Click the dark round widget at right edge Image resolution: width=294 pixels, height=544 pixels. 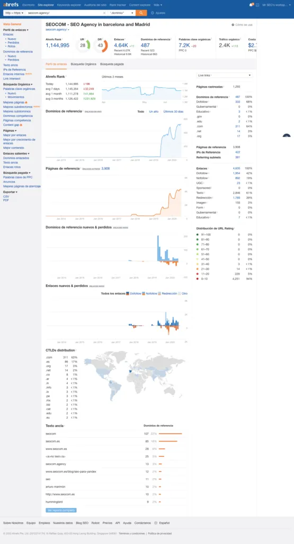coord(287,137)
